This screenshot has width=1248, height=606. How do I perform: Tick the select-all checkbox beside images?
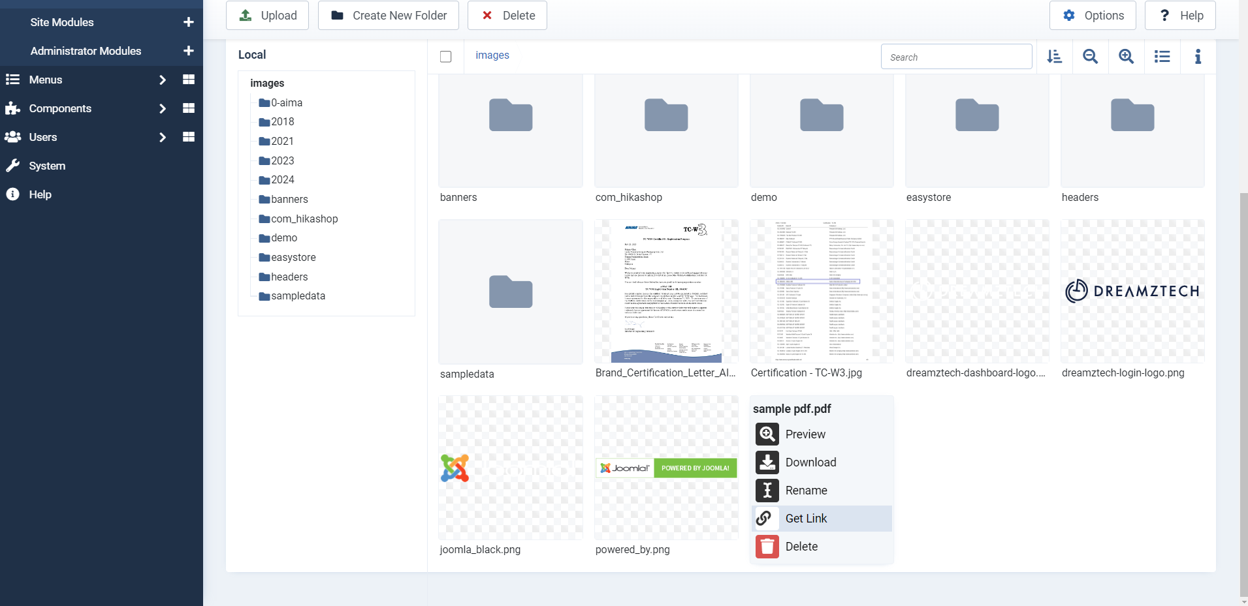pyautogui.click(x=446, y=57)
